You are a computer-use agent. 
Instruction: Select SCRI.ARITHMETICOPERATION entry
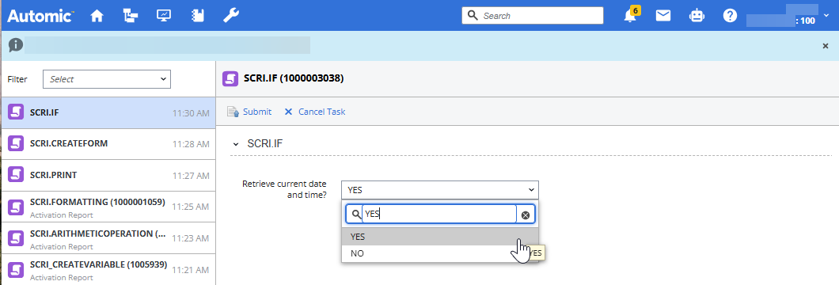pyautogui.click(x=108, y=238)
